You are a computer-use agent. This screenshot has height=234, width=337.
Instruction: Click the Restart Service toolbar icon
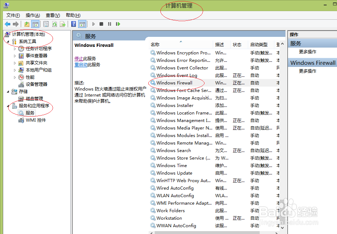point(118,24)
